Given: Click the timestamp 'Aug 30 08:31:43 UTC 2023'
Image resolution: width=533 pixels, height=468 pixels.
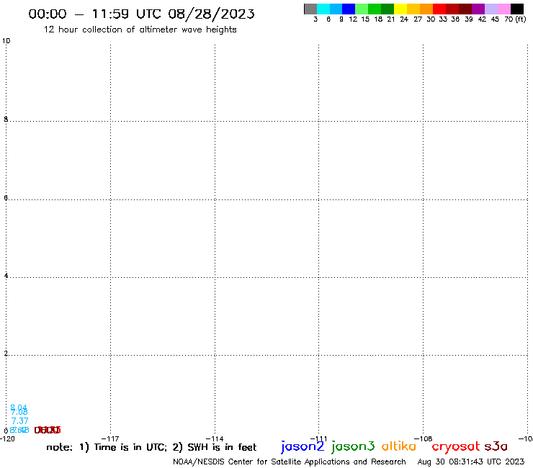Looking at the screenshot, I should pyautogui.click(x=471, y=462).
